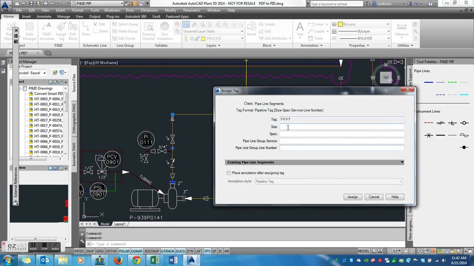Screen dimensions: 474x266
Task: Toggle OSNAP in status bar
Action: [x=137, y=251]
